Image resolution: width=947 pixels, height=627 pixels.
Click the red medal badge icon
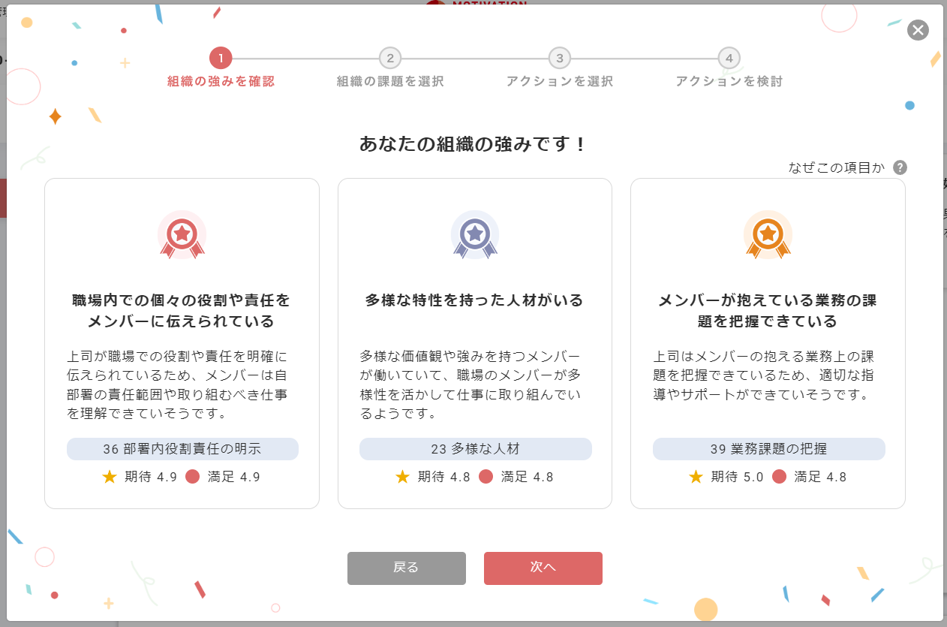[182, 236]
